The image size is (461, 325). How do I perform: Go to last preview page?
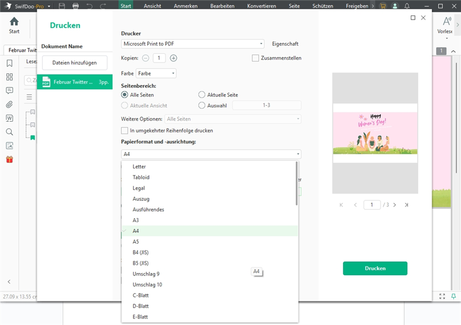coord(406,205)
